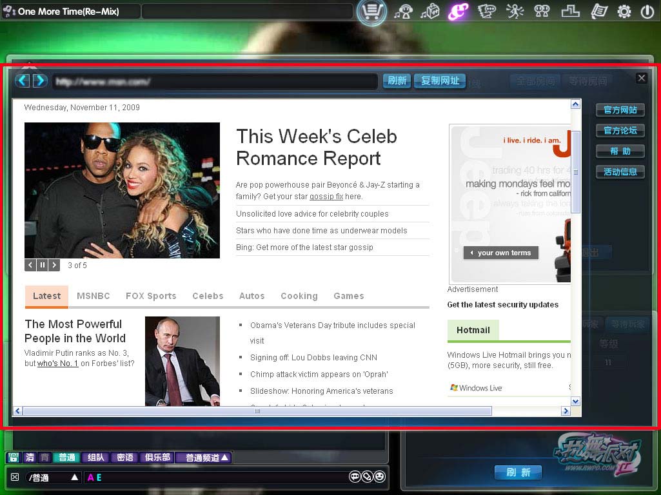Image resolution: width=661 pixels, height=495 pixels.
Task: Select the MSNBC tab
Action: point(93,296)
